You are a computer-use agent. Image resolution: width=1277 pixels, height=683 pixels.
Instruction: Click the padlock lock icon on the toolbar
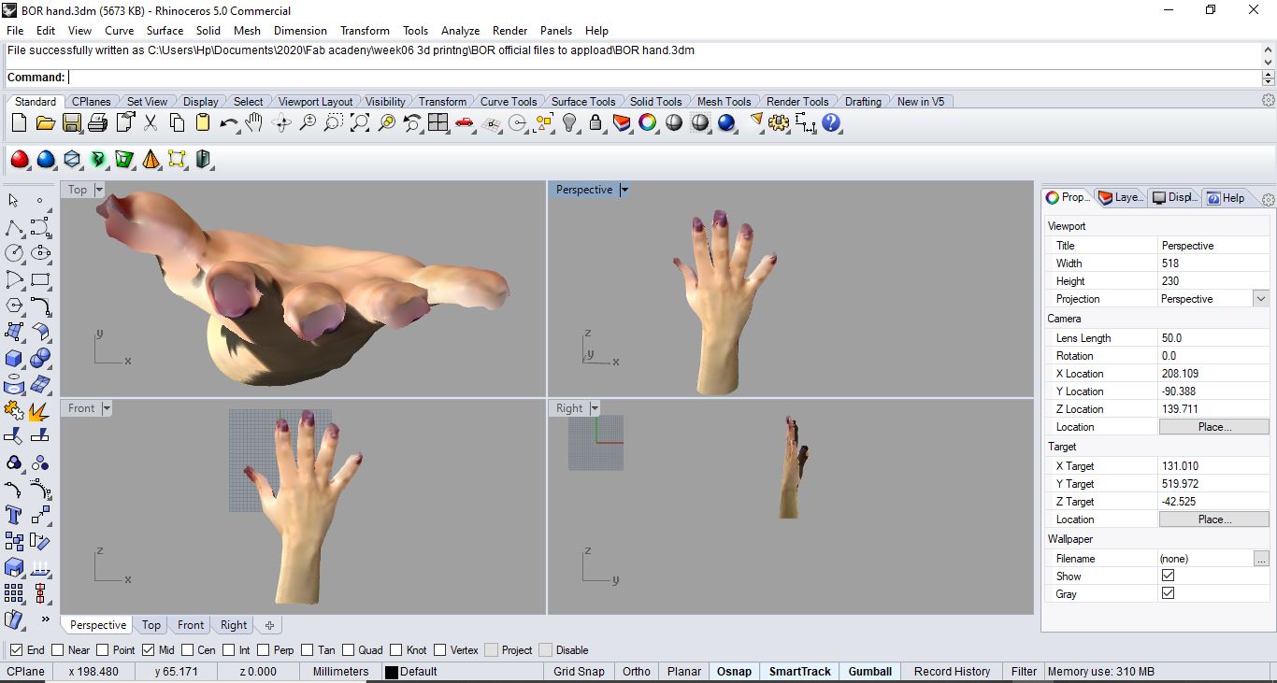(595, 122)
